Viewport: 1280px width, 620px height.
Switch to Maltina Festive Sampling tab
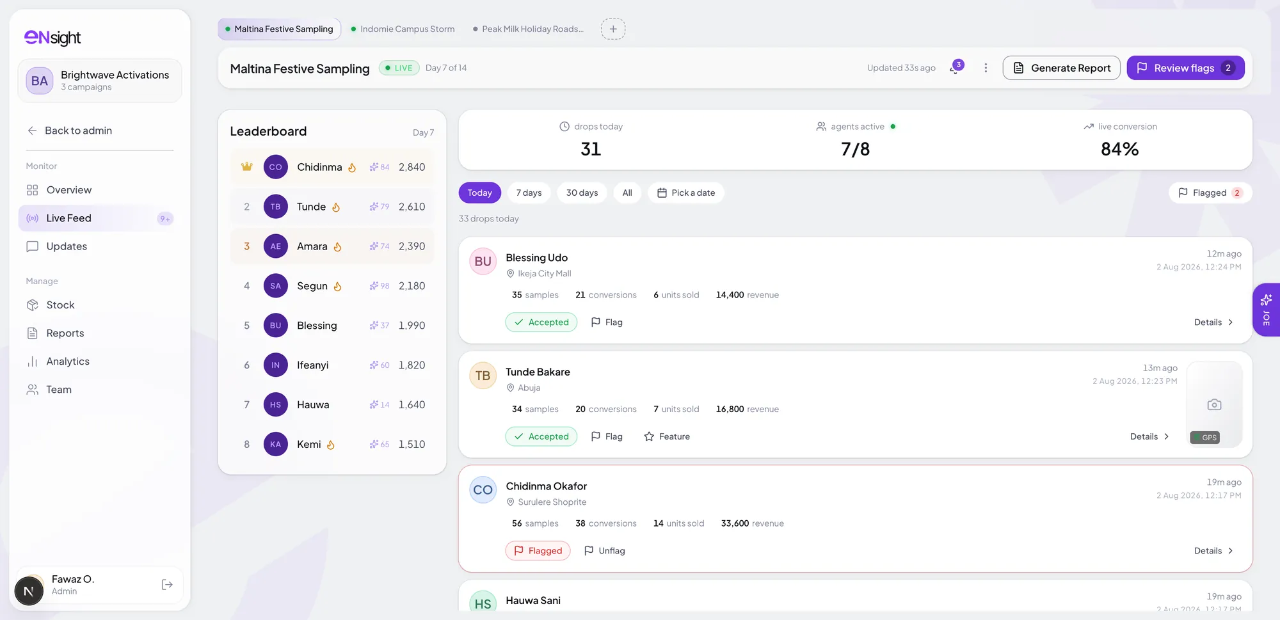pyautogui.click(x=279, y=29)
